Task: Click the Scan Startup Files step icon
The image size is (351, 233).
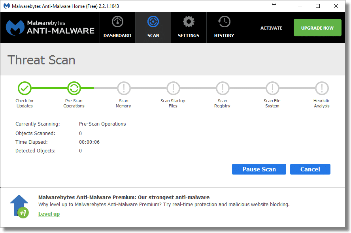Action: (x=173, y=88)
